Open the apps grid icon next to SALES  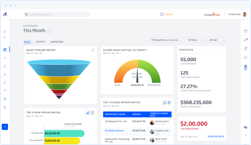pyautogui.click(x=162, y=14)
